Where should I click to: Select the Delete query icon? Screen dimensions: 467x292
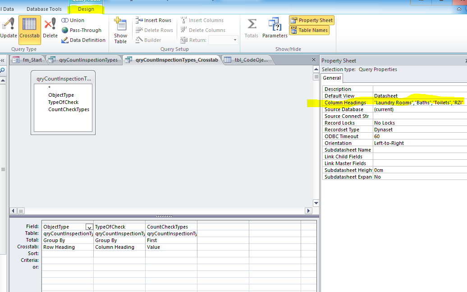(50, 27)
